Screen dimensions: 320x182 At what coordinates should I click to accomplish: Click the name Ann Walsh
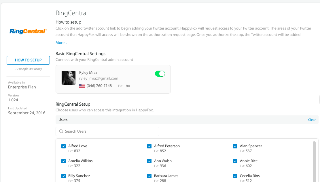[163, 161]
